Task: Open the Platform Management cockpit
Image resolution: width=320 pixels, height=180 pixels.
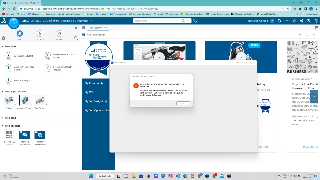Action: click(x=40, y=135)
